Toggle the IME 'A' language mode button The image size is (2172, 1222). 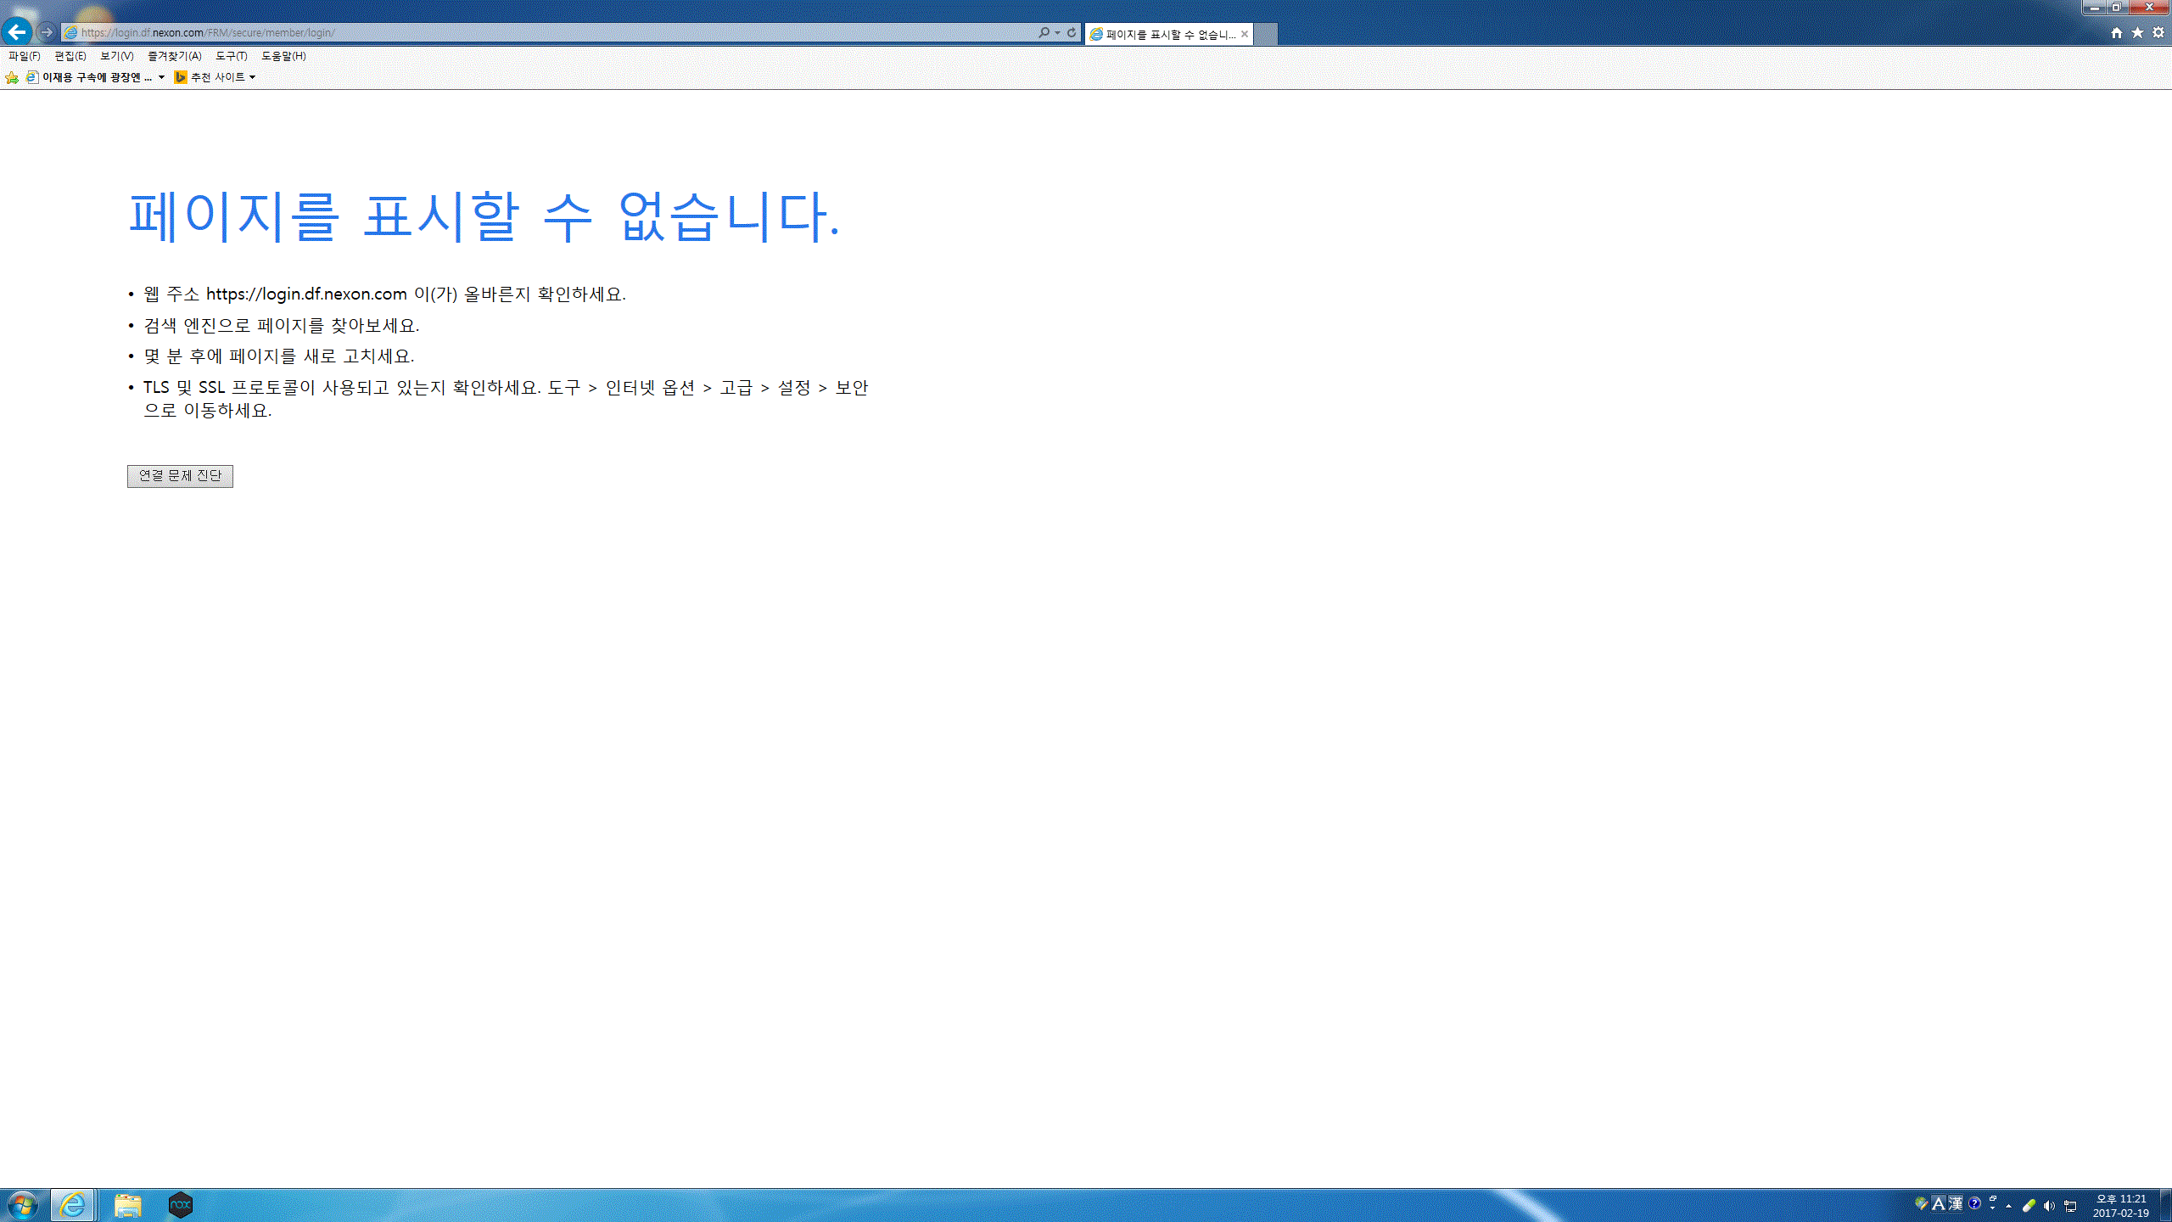(1938, 1204)
